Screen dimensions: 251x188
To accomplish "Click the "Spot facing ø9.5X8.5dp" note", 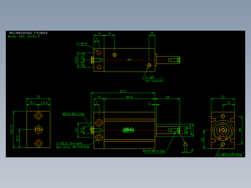I will point(73,147).
